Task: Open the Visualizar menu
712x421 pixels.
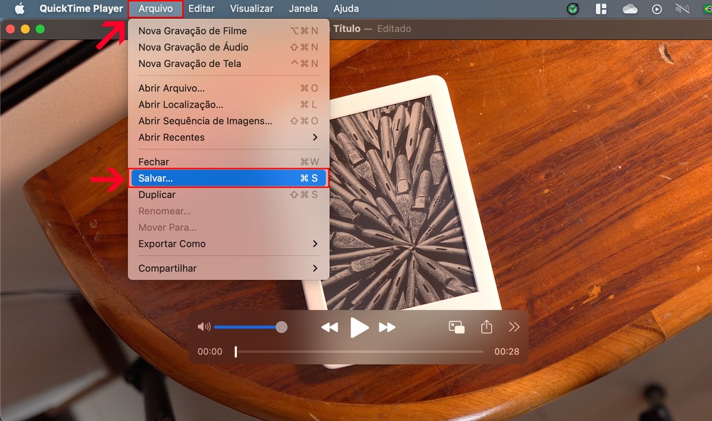Action: (252, 9)
